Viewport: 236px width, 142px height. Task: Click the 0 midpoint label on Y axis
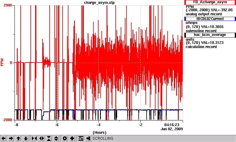coord(11,63)
